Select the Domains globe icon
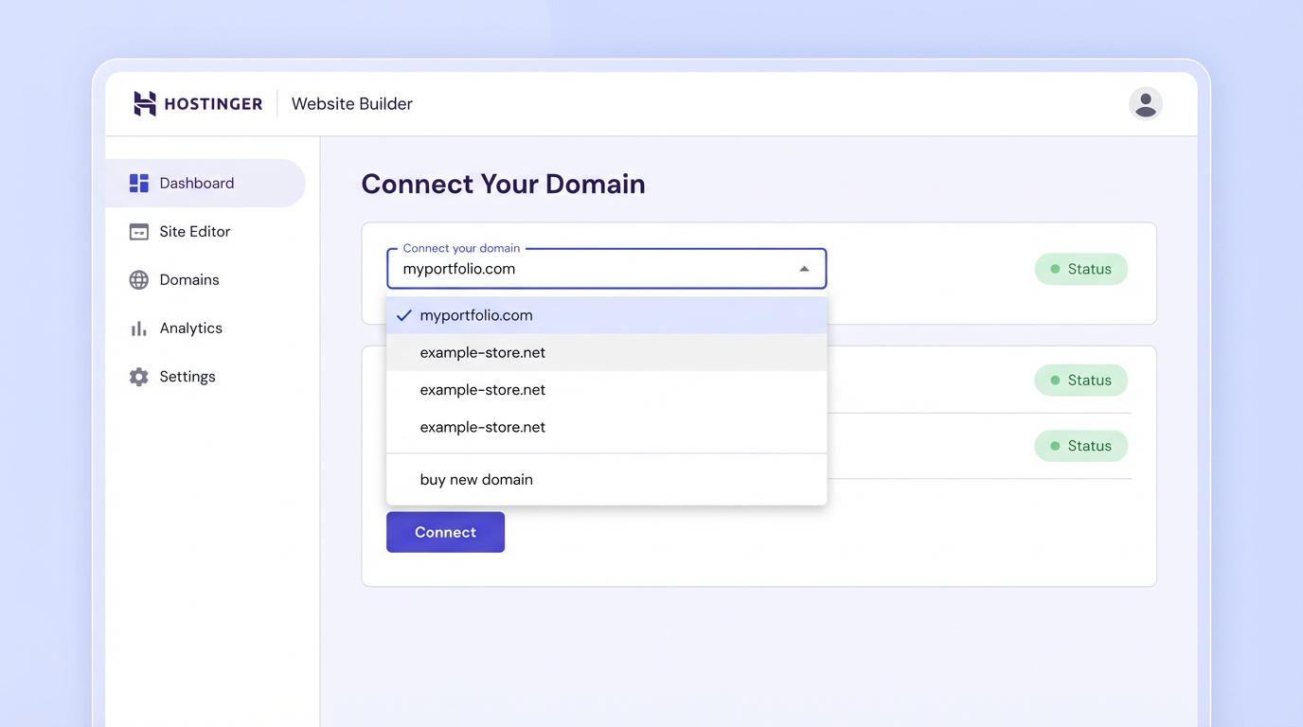Image resolution: width=1303 pixels, height=727 pixels. pyautogui.click(x=138, y=279)
